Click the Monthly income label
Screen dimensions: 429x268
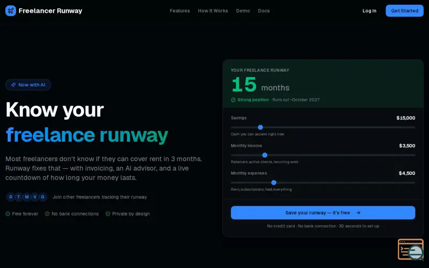coord(246,146)
